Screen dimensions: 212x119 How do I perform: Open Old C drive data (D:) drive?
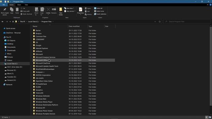click(15, 67)
